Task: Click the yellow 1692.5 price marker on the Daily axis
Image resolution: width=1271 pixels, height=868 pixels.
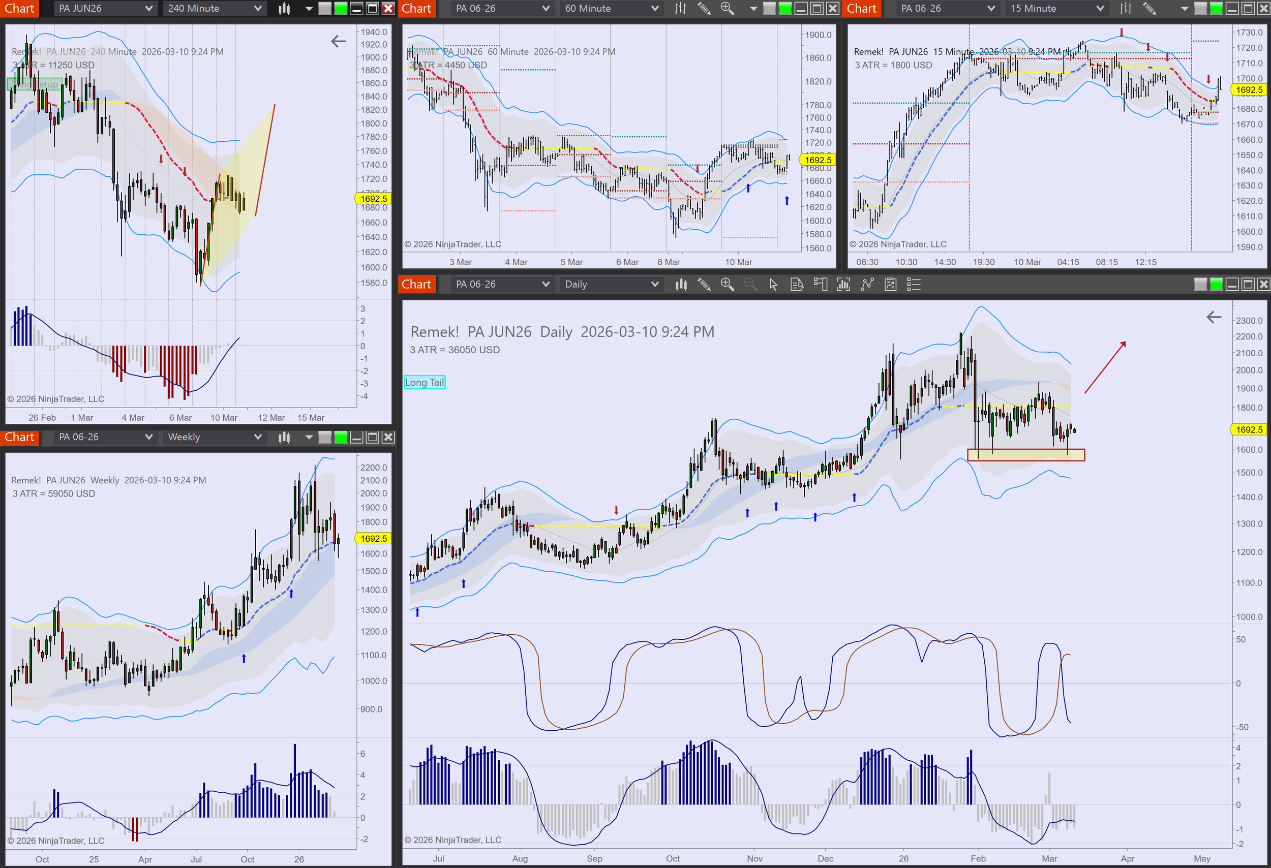Action: pyautogui.click(x=1249, y=429)
